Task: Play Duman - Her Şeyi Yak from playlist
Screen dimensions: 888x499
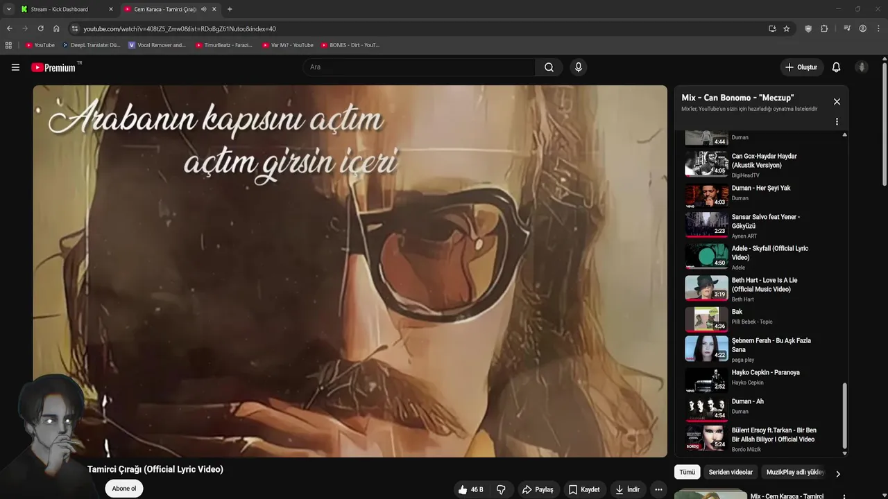Action: tap(760, 196)
